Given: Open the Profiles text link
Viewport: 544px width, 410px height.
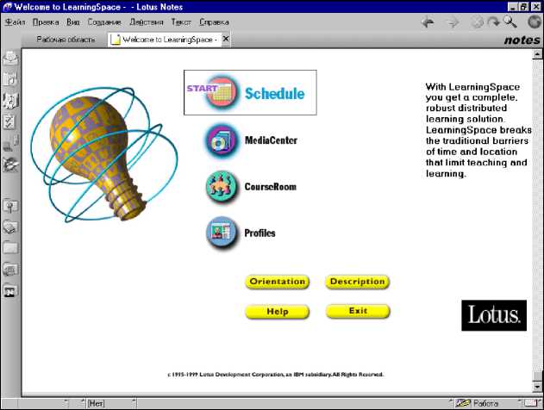Looking at the screenshot, I should click(259, 233).
